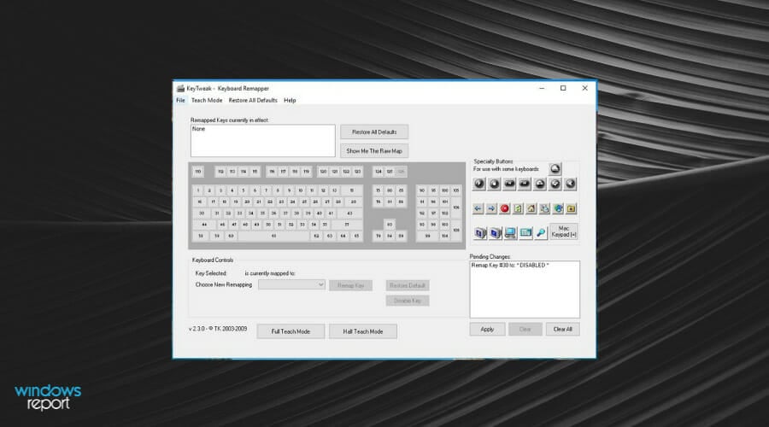
Task: Select keyboard key number 58
Action: coord(201,236)
